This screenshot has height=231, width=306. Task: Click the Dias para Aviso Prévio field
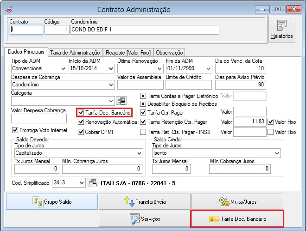click(241, 85)
